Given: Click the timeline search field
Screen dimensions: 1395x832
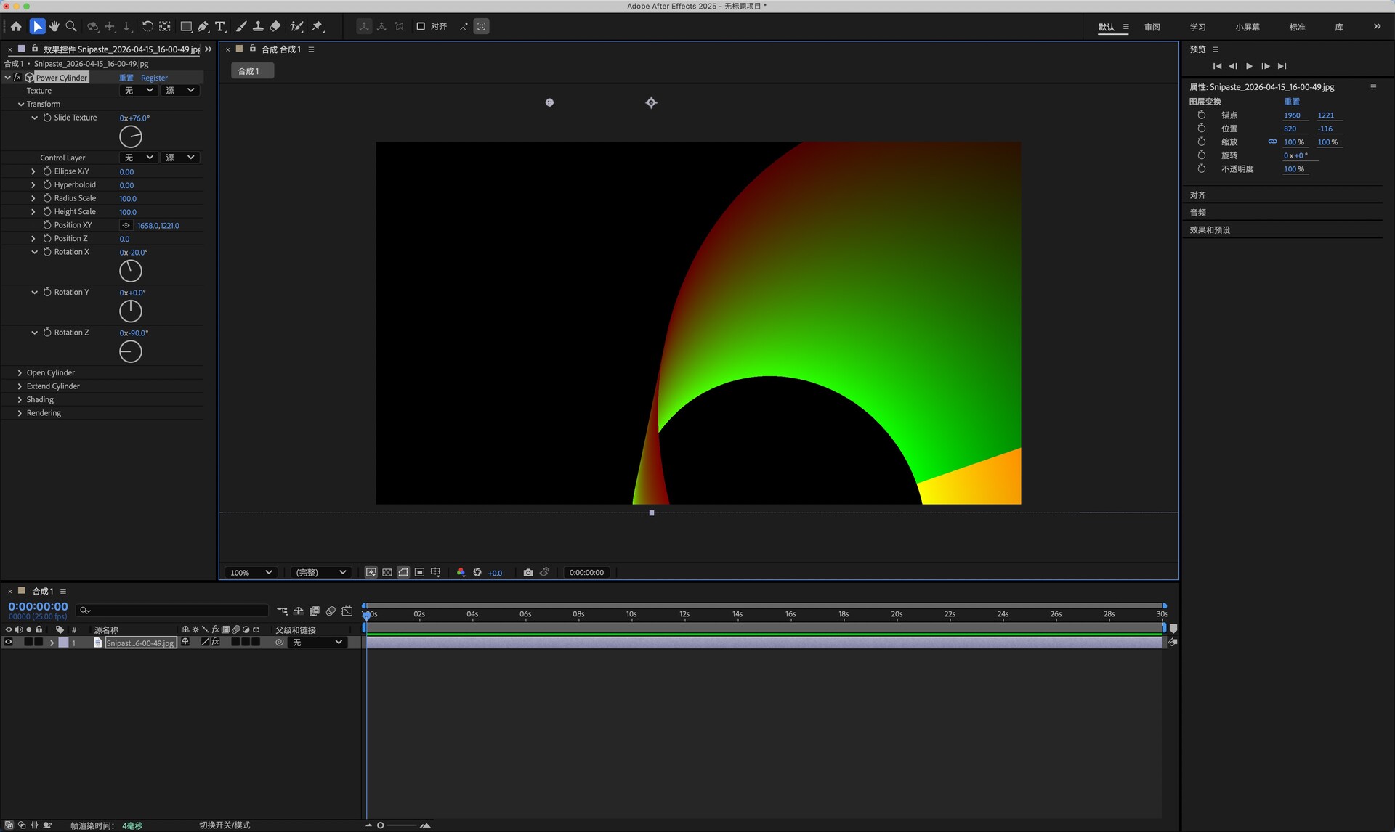Looking at the screenshot, I should 174,611.
